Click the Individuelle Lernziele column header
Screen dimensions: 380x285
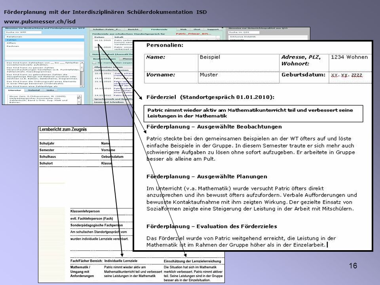coord(121,261)
